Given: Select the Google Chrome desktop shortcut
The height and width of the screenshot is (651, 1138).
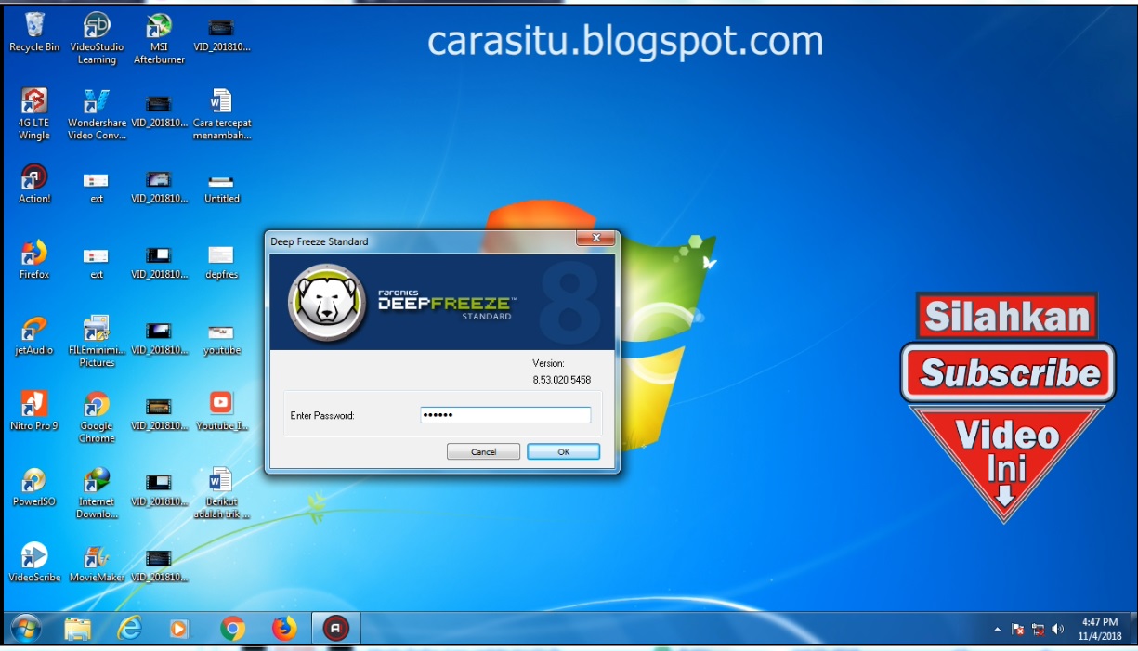Looking at the screenshot, I should [x=97, y=418].
